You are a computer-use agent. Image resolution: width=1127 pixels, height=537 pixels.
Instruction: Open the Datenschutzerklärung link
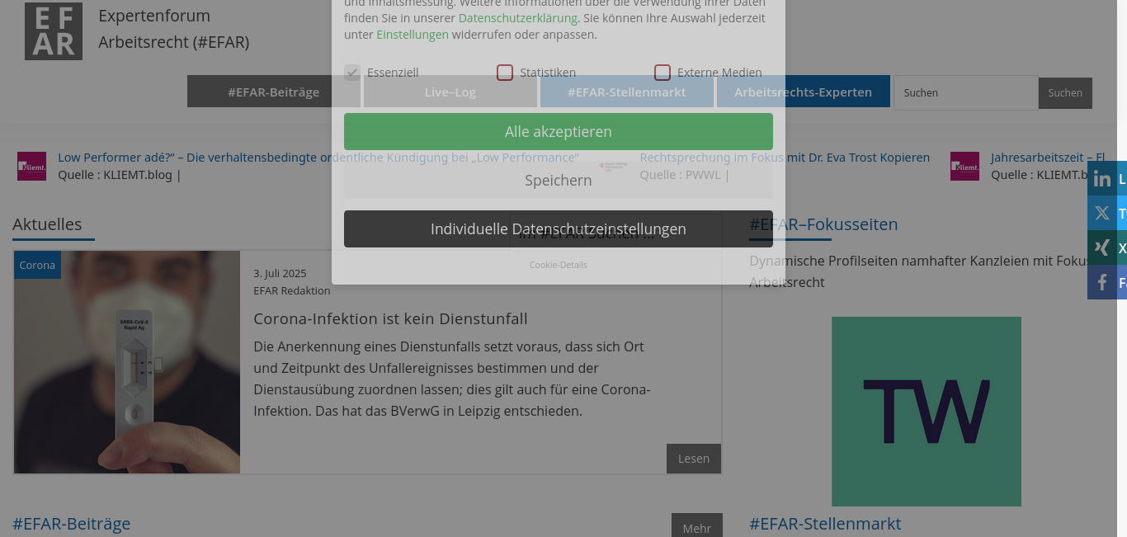518,18
